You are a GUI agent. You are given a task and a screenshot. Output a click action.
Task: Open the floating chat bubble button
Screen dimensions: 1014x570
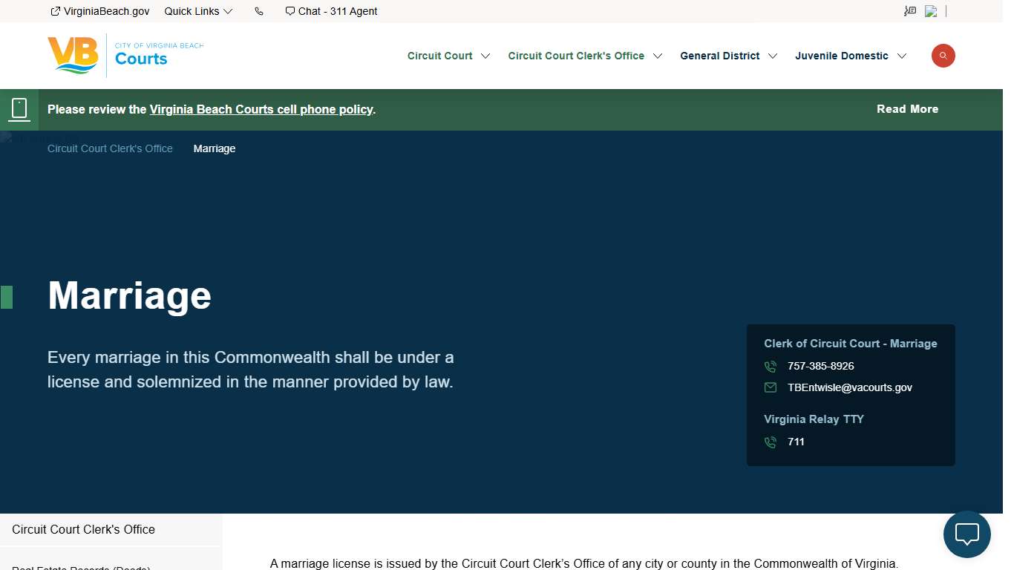tap(966, 534)
